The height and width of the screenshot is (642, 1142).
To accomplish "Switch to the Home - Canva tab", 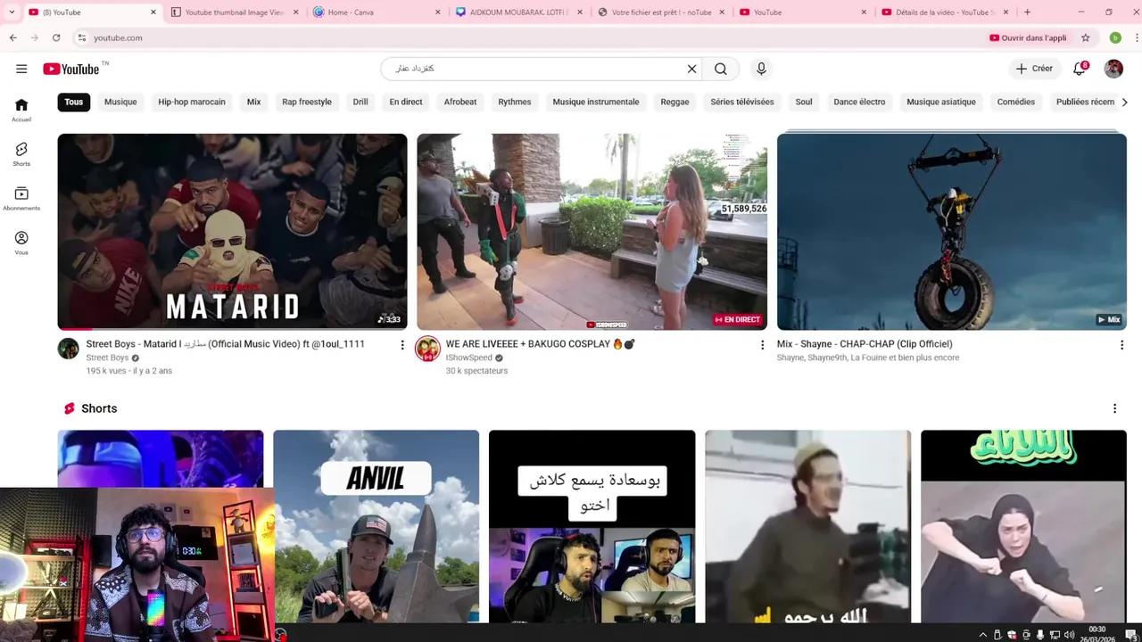I will [x=376, y=12].
